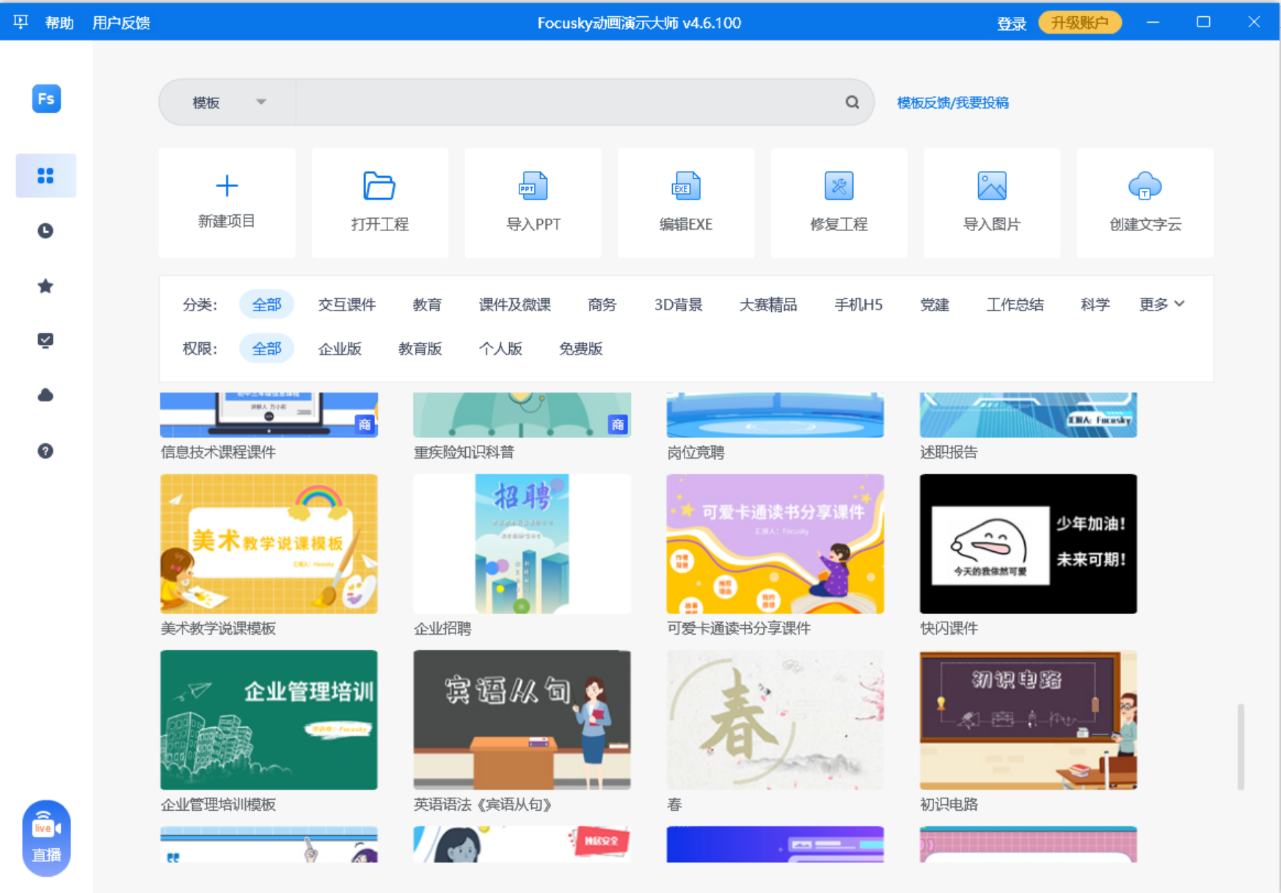
Task: Filter by 科学 category
Action: (1095, 305)
